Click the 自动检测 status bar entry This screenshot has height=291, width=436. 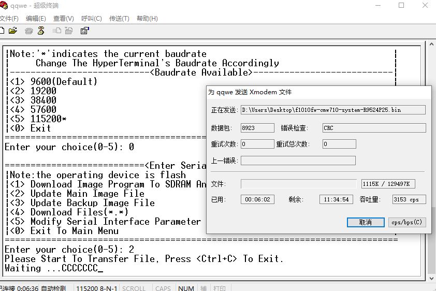[53, 288]
